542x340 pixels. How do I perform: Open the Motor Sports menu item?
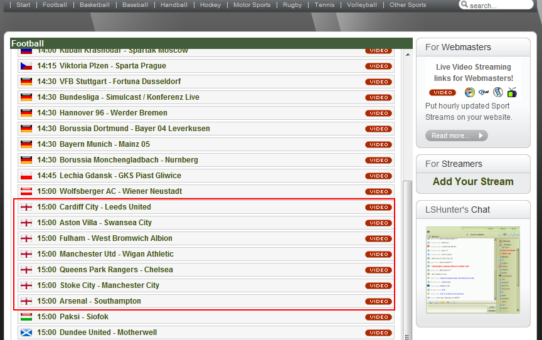tap(252, 5)
